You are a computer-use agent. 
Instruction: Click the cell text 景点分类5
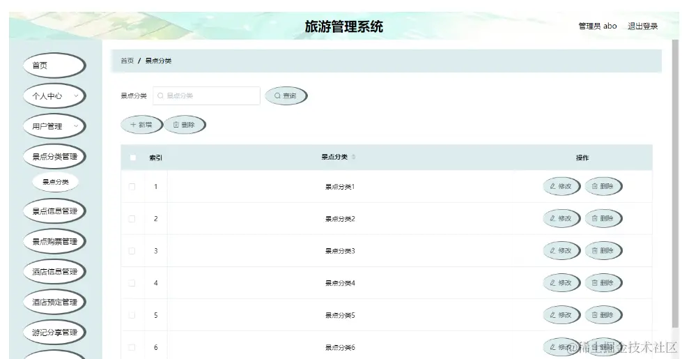[x=340, y=316]
